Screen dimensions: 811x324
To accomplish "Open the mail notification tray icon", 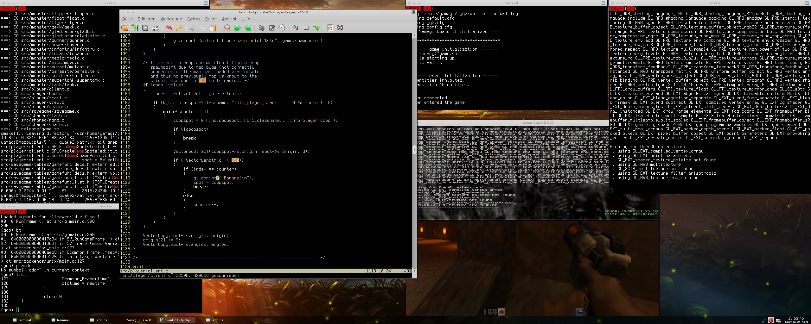I will [778, 321].
